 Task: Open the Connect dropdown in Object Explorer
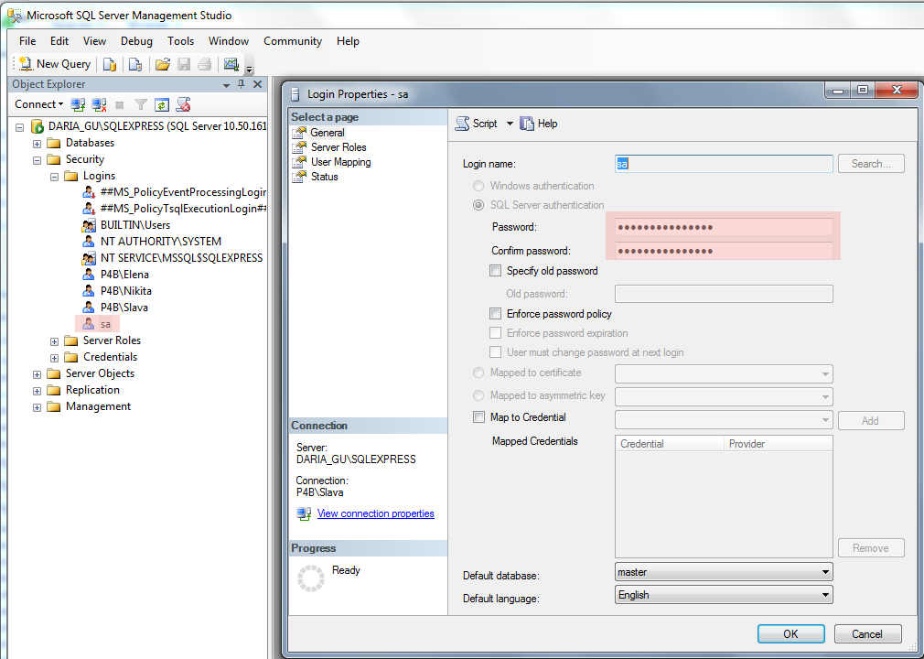pyautogui.click(x=39, y=104)
